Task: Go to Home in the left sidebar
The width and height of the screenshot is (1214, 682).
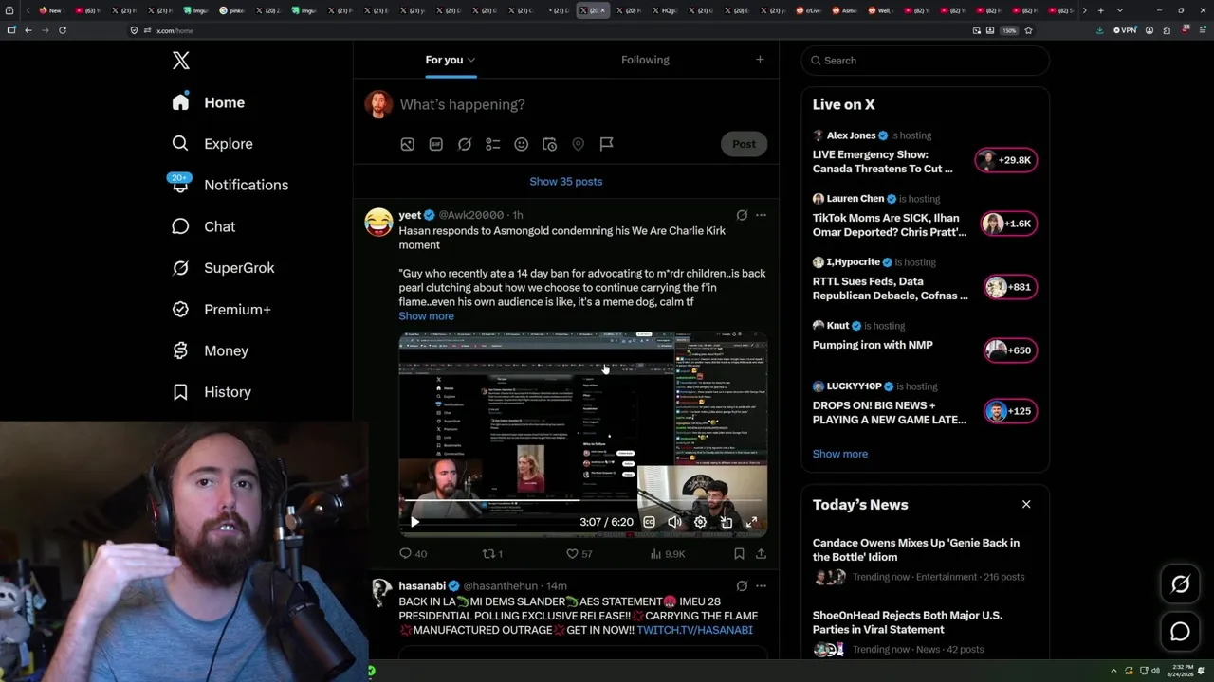Action: click(x=209, y=102)
